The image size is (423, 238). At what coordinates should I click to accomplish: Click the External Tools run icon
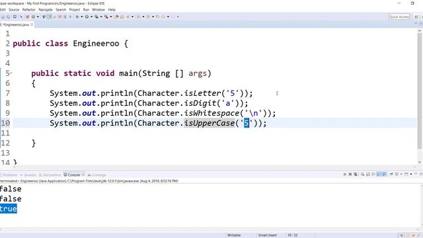click(106, 17)
